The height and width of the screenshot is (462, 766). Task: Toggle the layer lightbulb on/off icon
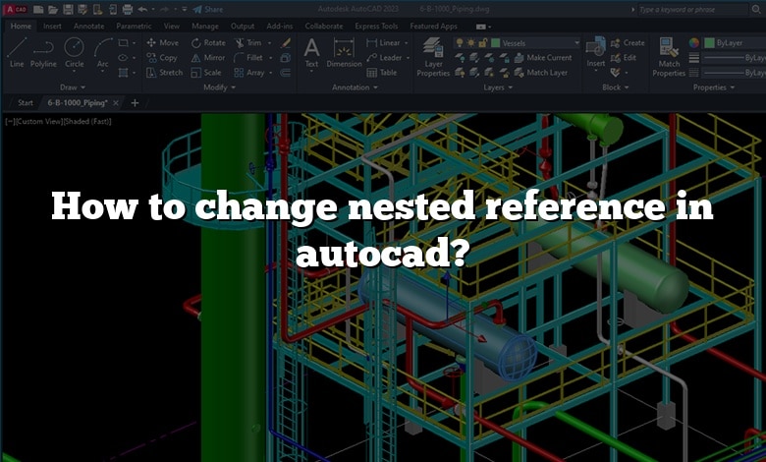(x=460, y=43)
